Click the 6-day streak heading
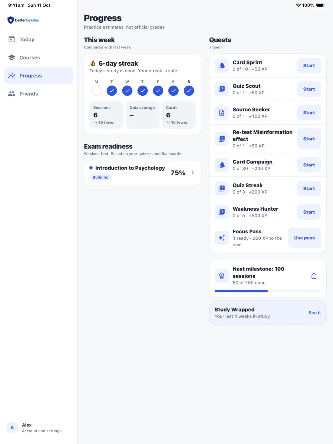Screen dimensions: 333x444 click(x=118, y=63)
